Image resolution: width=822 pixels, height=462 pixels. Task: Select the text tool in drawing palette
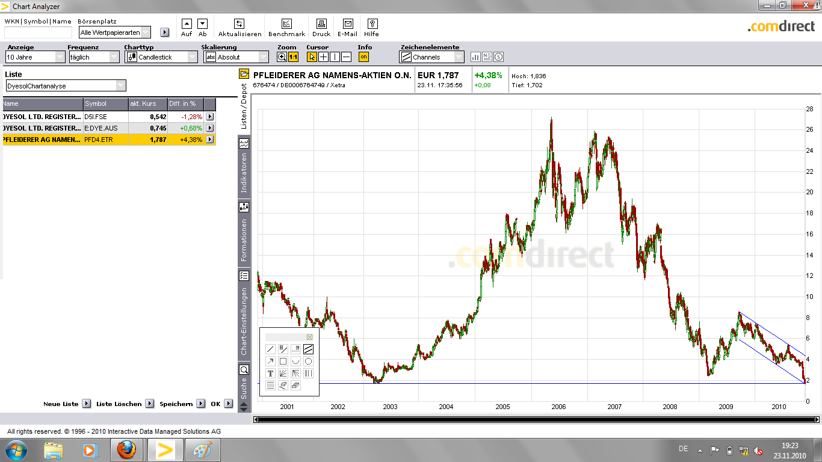[x=270, y=374]
